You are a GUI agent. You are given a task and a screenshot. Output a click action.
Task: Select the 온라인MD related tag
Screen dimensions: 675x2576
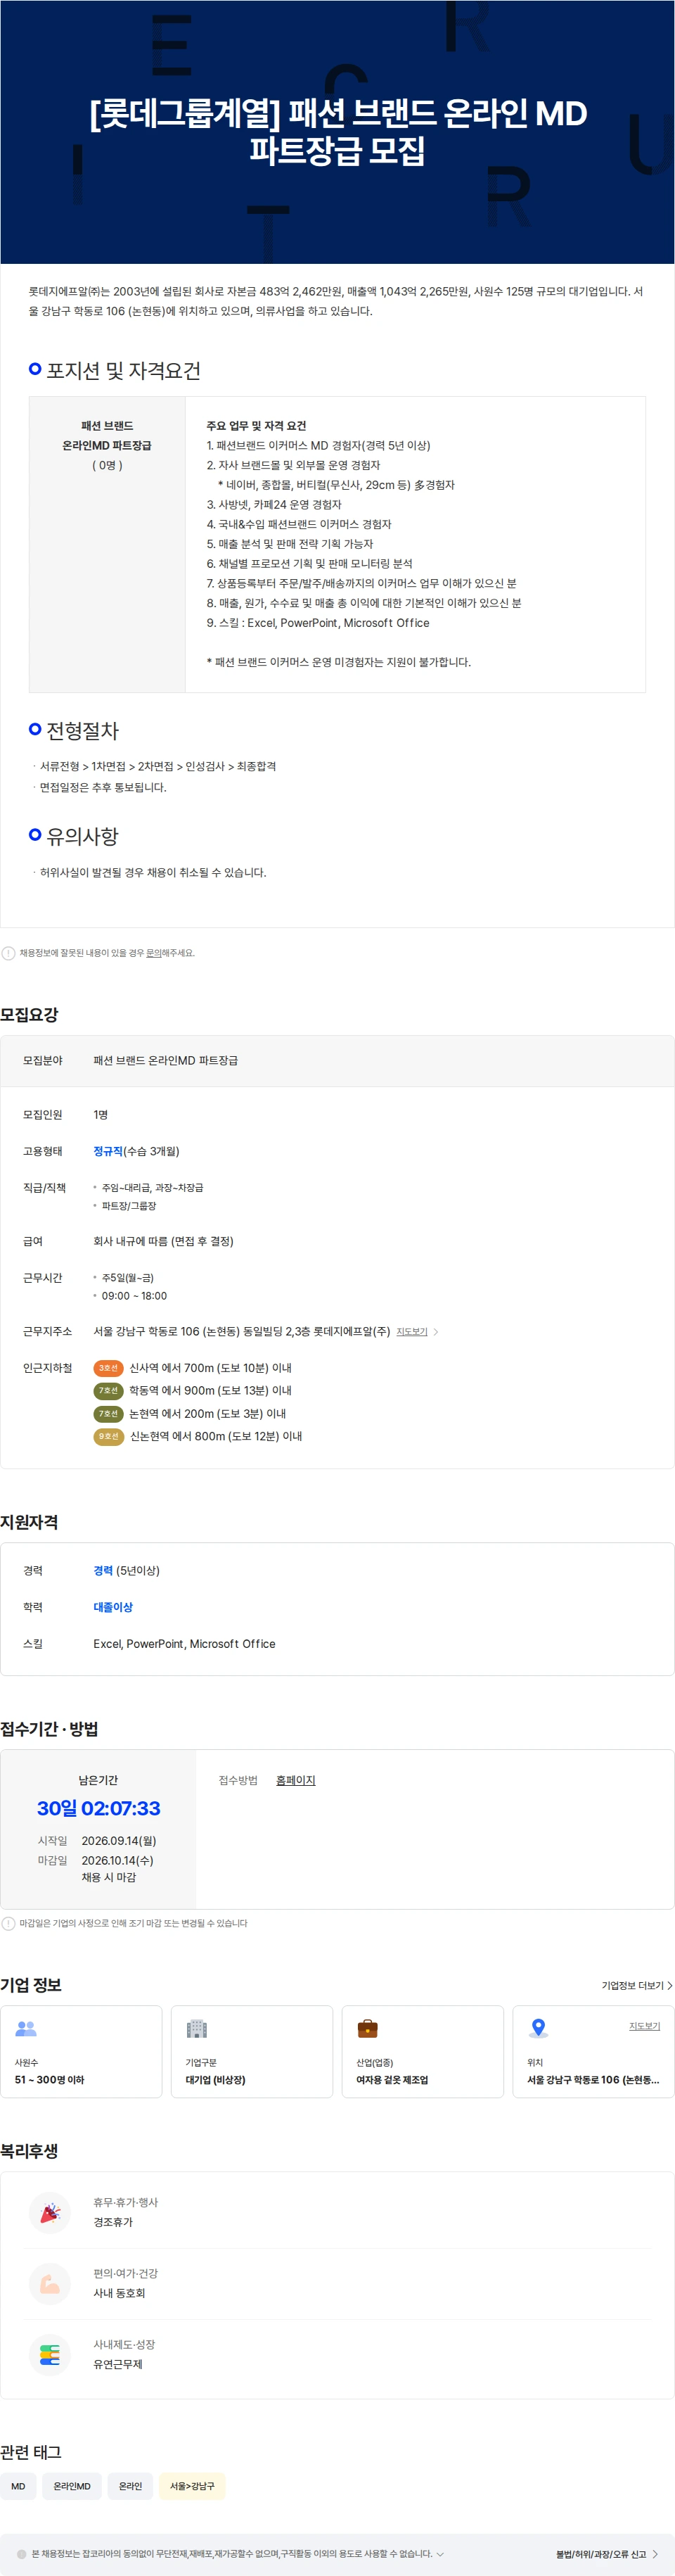(72, 2486)
